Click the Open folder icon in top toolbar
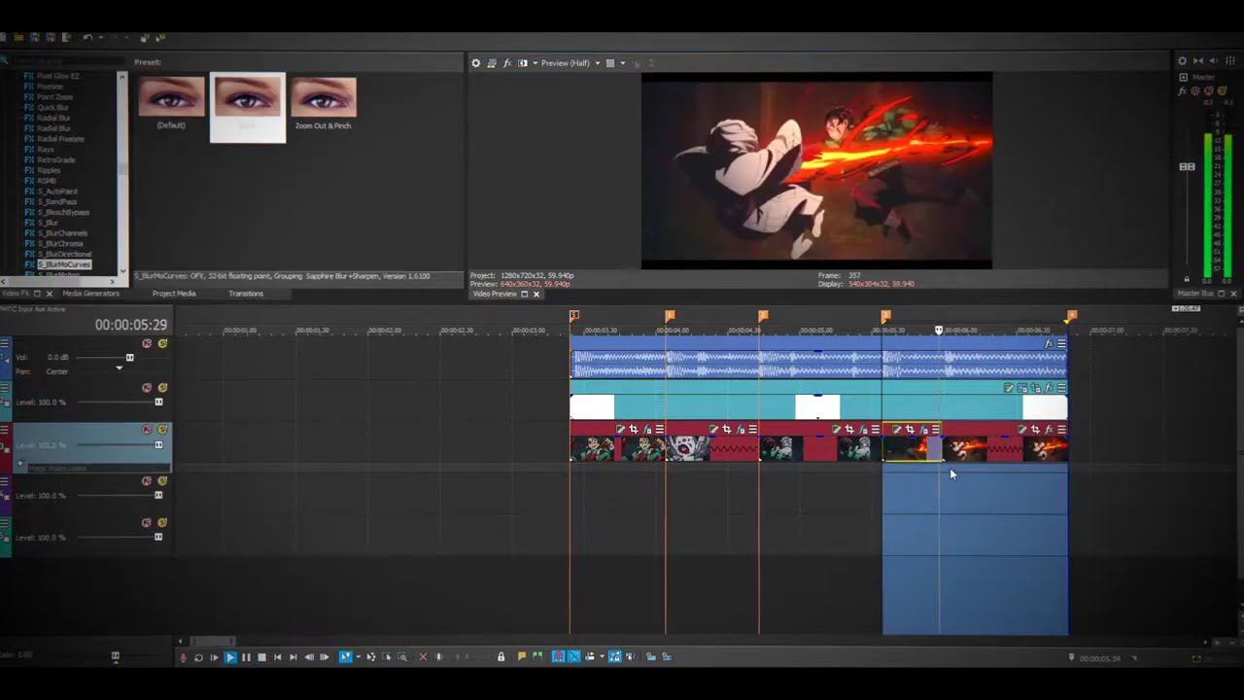 click(18, 37)
